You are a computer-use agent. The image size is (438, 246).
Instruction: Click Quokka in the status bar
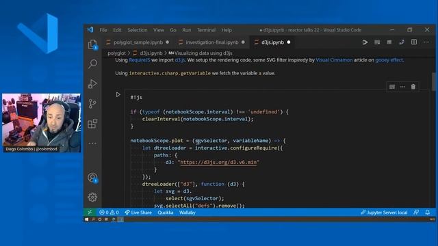tap(166, 213)
